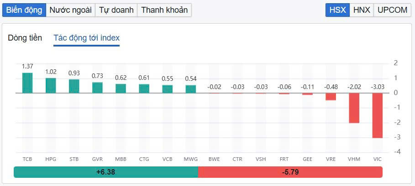Click the HPG bar in chart
Image resolution: width=415 pixels, height=186 pixels.
coord(51,86)
